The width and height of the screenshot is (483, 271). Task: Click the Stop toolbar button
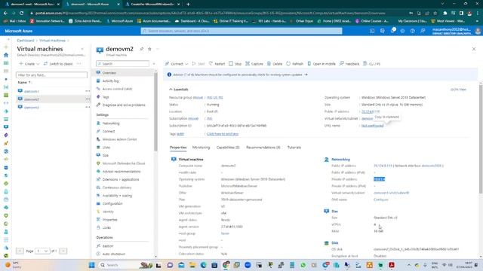tap(235, 63)
